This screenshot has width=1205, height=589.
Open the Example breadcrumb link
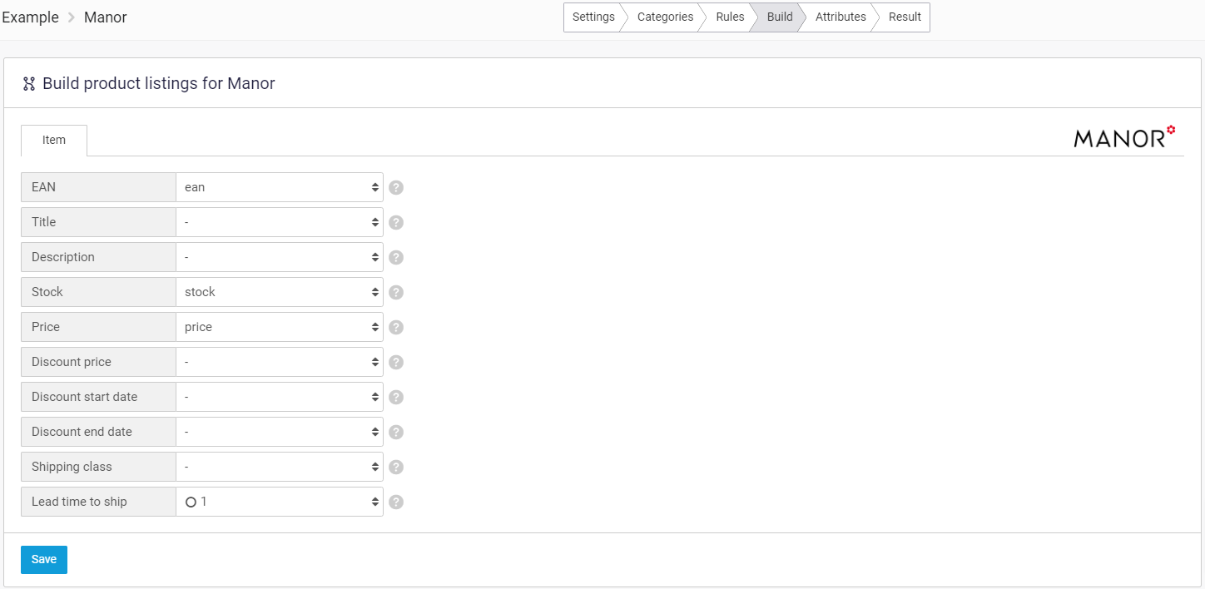30,17
